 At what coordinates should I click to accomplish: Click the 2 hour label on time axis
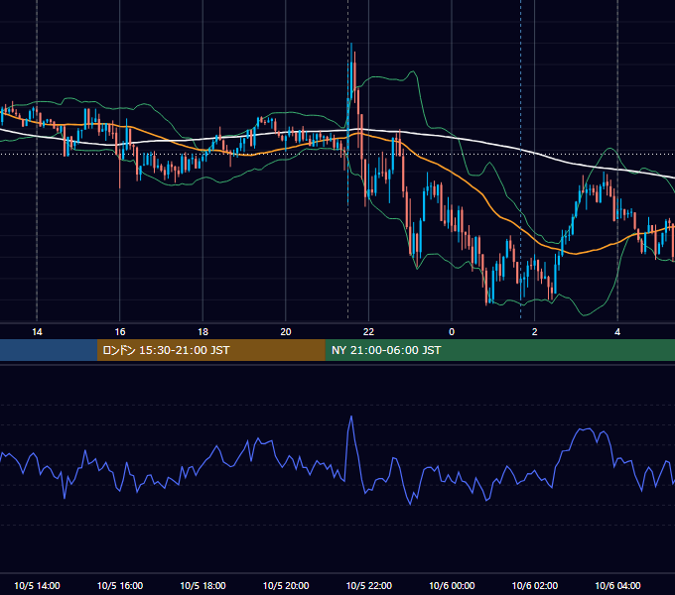[x=535, y=332]
